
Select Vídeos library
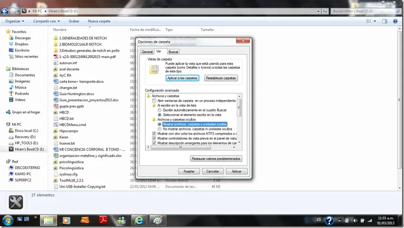20,99
